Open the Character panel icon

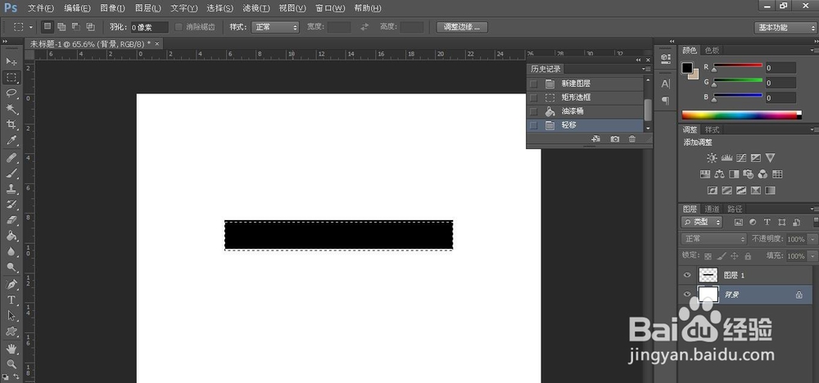click(x=665, y=83)
